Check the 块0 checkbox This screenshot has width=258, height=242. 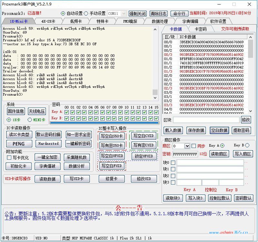173,163
